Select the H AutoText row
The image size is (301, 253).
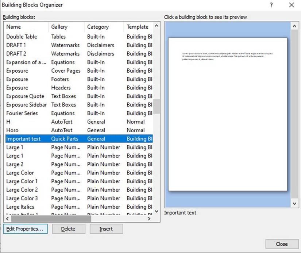point(79,122)
